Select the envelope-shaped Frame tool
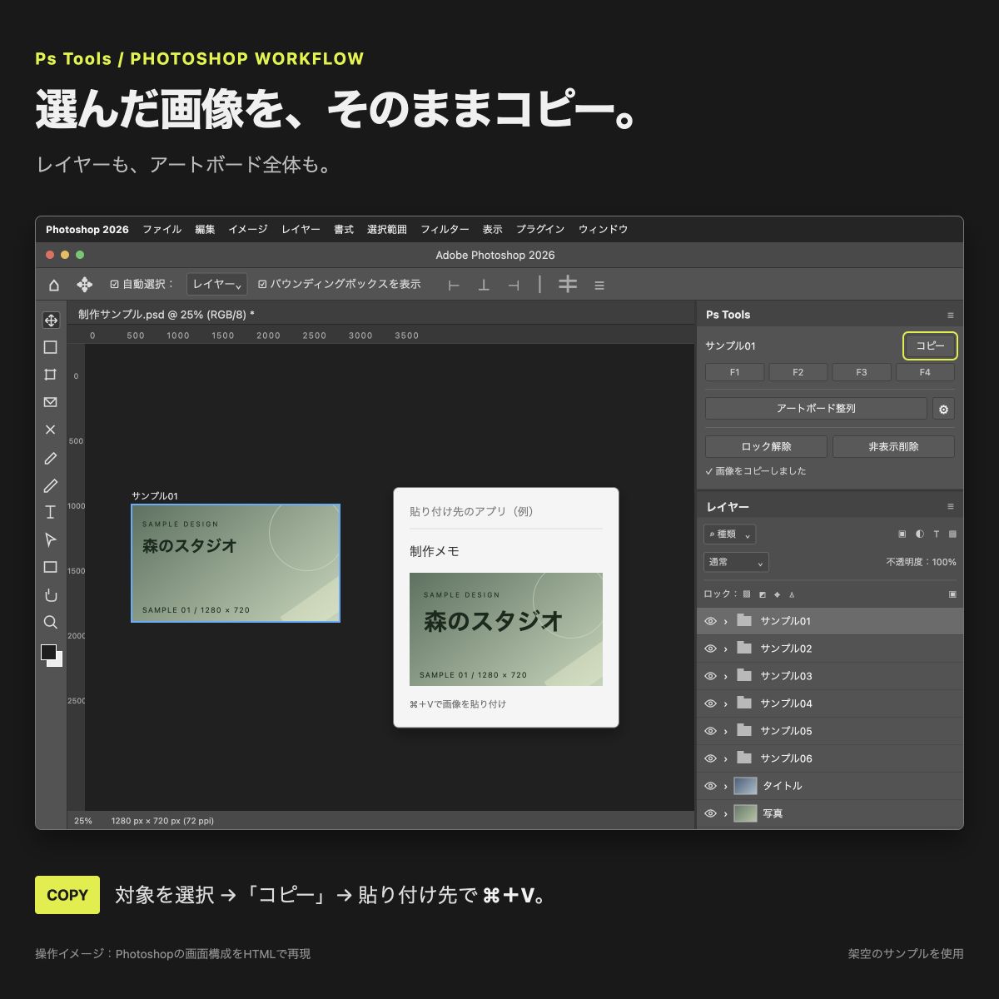999x999 pixels. tap(51, 402)
